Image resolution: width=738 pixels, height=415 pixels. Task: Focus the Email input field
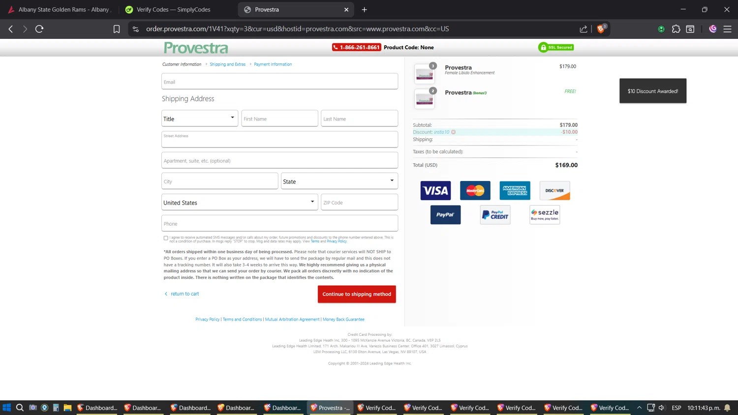[x=279, y=81]
